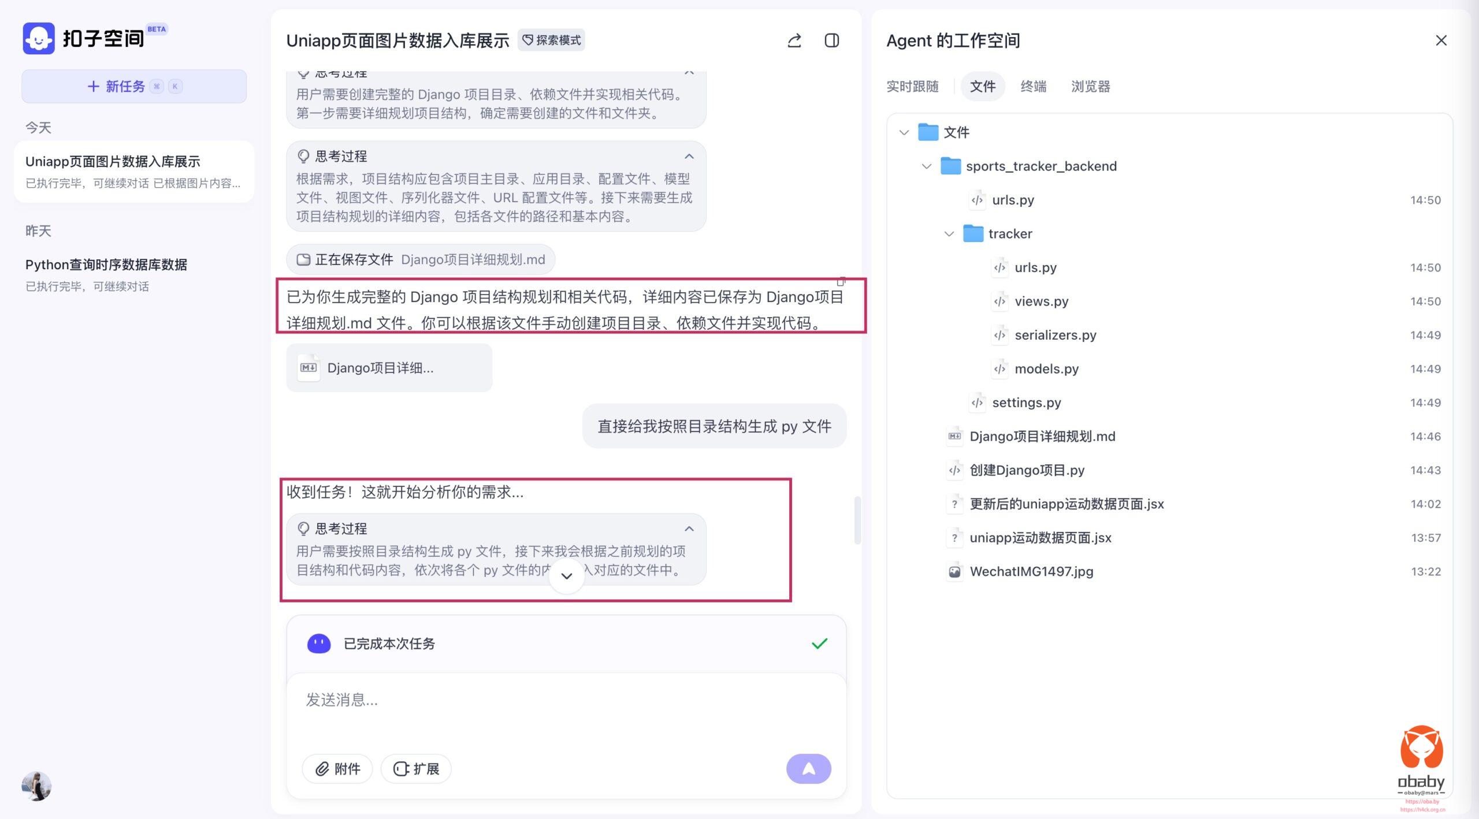Click the 附件 attachment button
Screen dimensions: 1479x819
[337, 769]
